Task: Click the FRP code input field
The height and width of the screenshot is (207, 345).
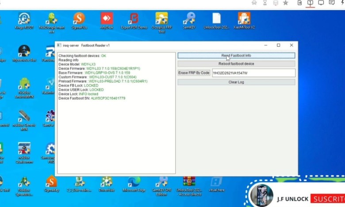Action: (x=253, y=73)
